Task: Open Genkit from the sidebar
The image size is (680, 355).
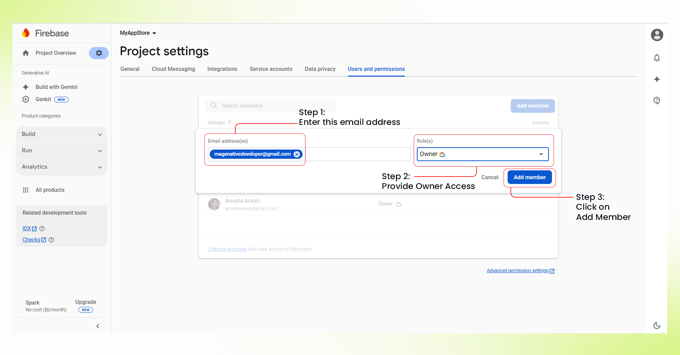Action: tap(43, 99)
